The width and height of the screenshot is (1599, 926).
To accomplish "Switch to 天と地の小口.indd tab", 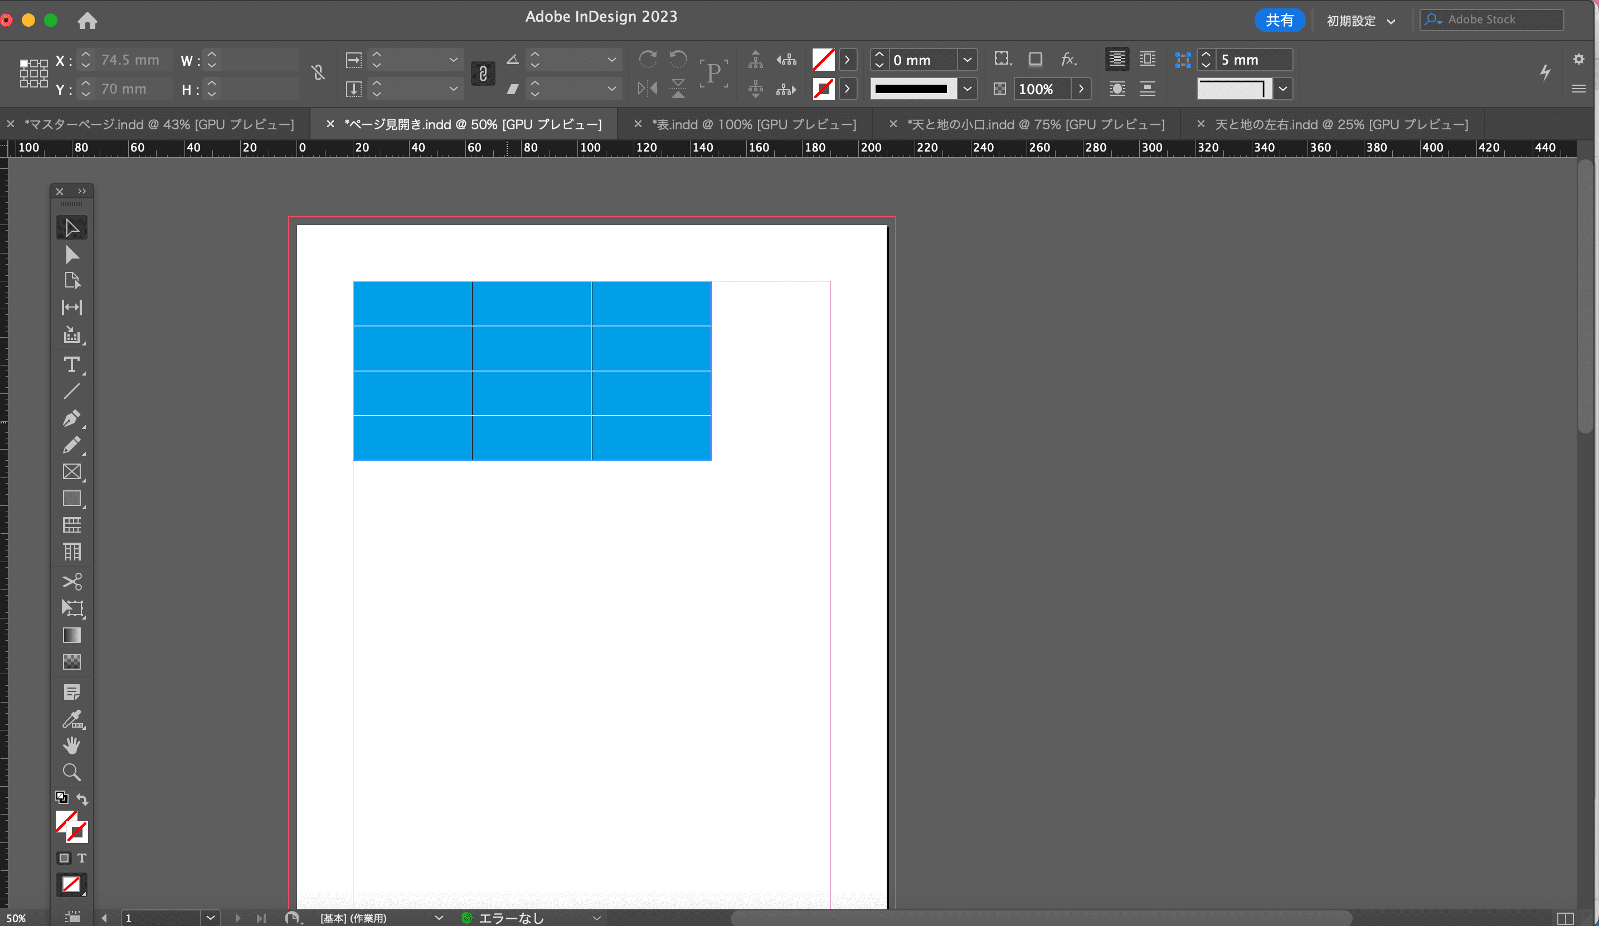I will tap(1036, 124).
